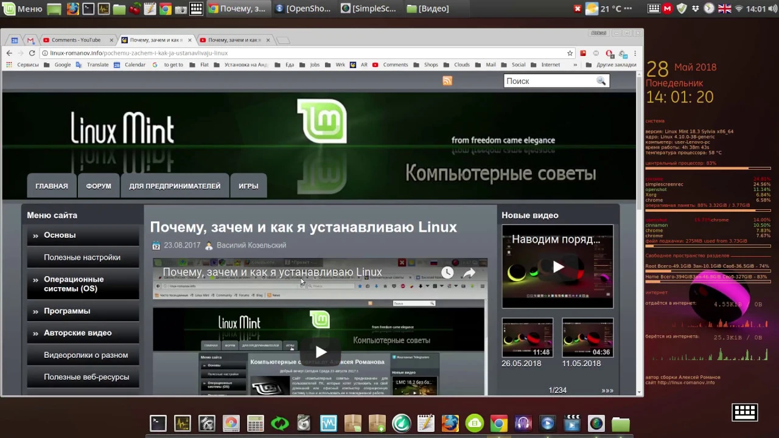Open the on-screen keyboard desktop icon

(745, 412)
